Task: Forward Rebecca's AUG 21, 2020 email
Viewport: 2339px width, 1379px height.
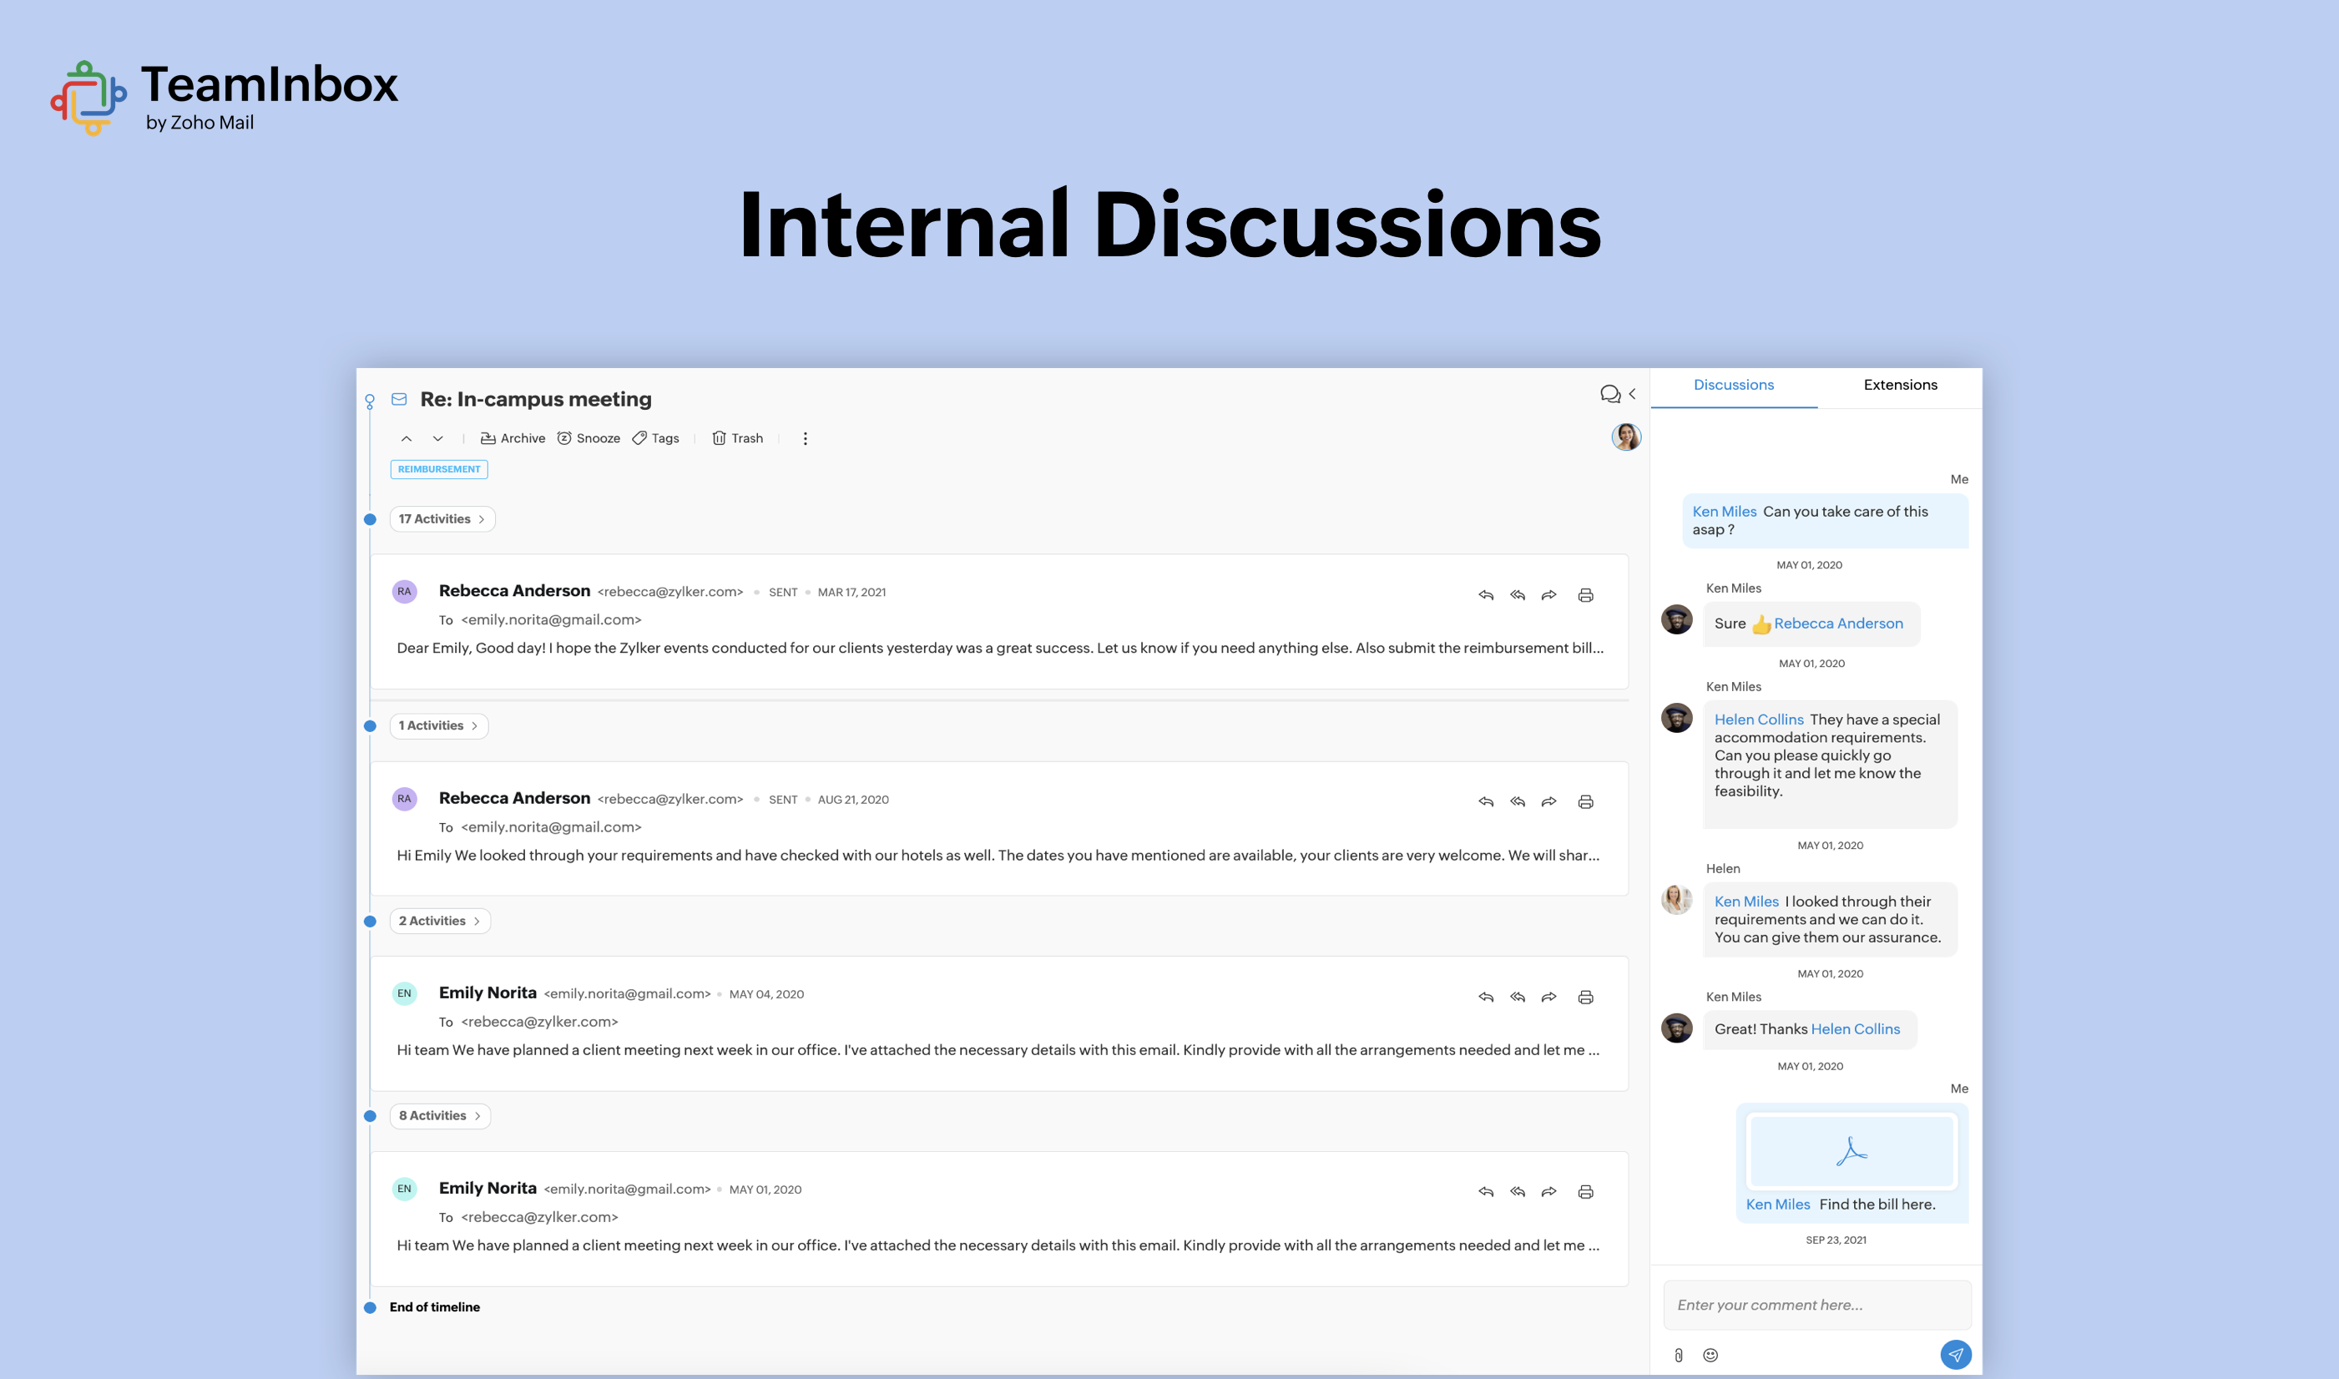Action: click(x=1548, y=801)
